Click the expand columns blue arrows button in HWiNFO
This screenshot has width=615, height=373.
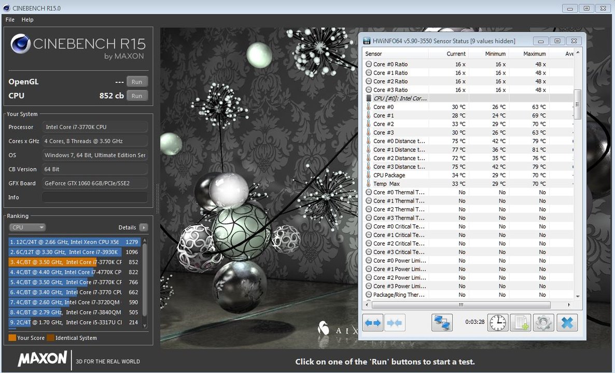point(373,323)
